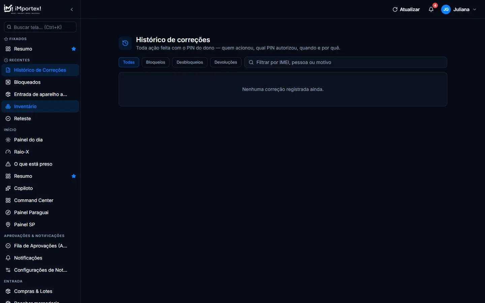Open O que está preso
Image resolution: width=485 pixels, height=303 pixels.
click(40, 164)
